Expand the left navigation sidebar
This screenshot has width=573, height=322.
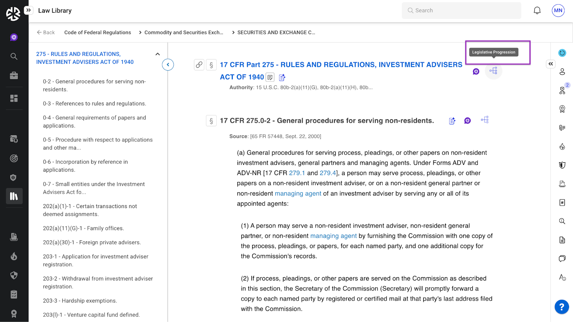pos(29,10)
